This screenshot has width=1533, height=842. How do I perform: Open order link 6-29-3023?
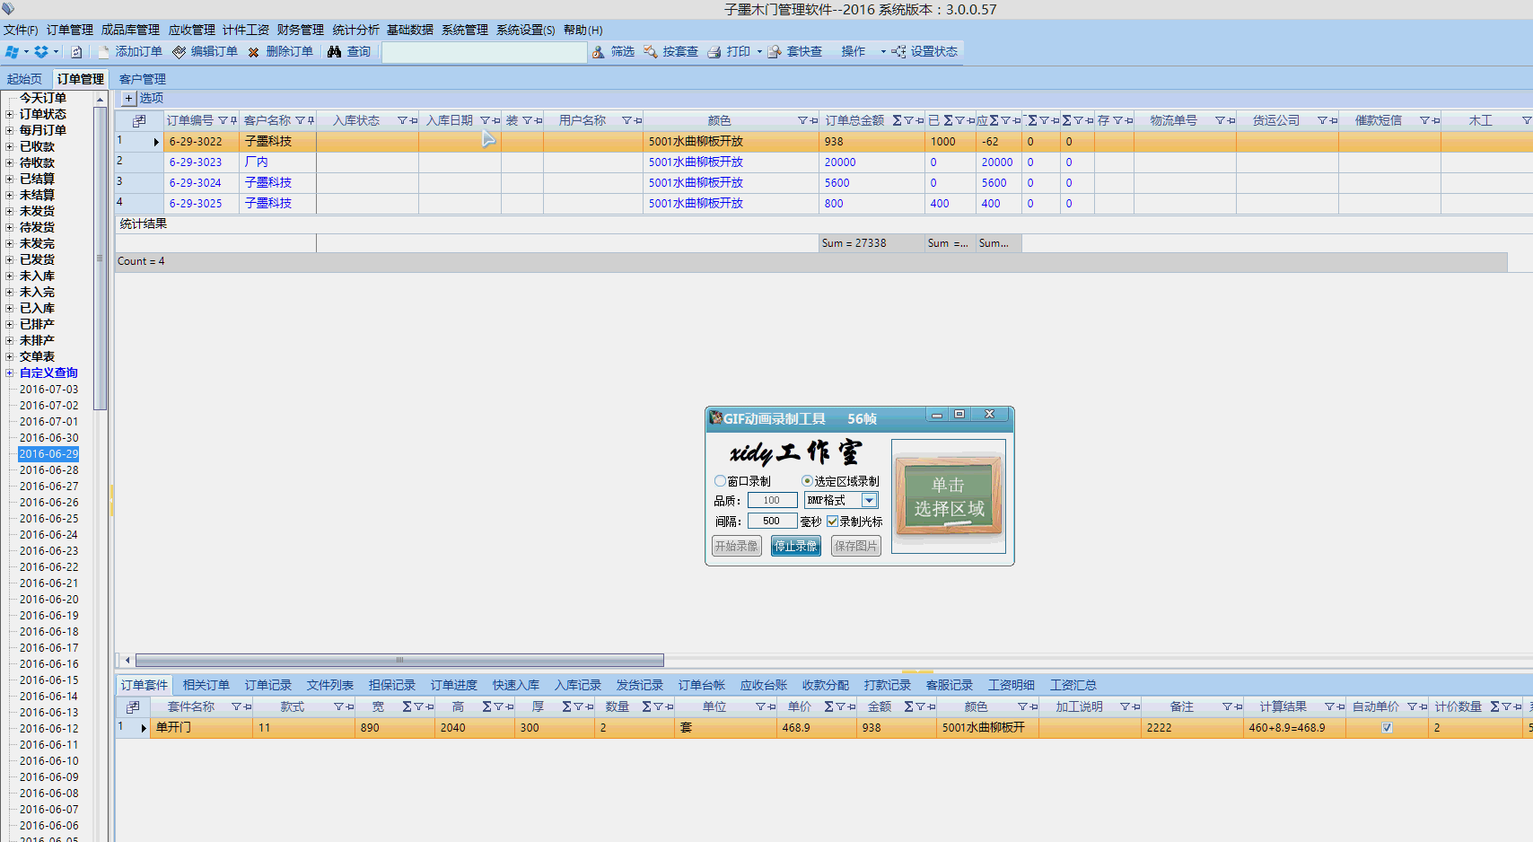[x=196, y=162]
